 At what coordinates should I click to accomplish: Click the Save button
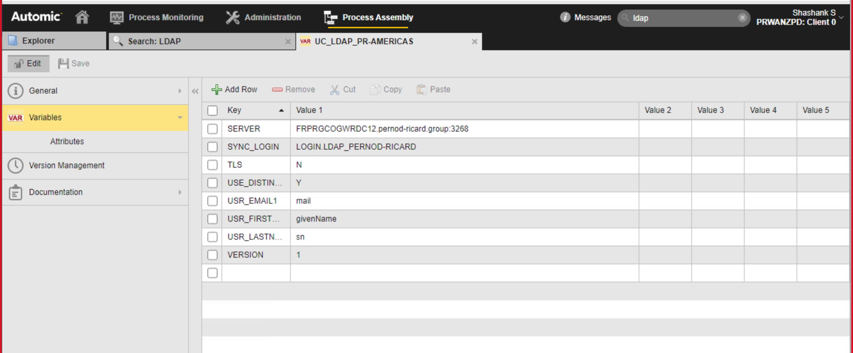point(74,64)
